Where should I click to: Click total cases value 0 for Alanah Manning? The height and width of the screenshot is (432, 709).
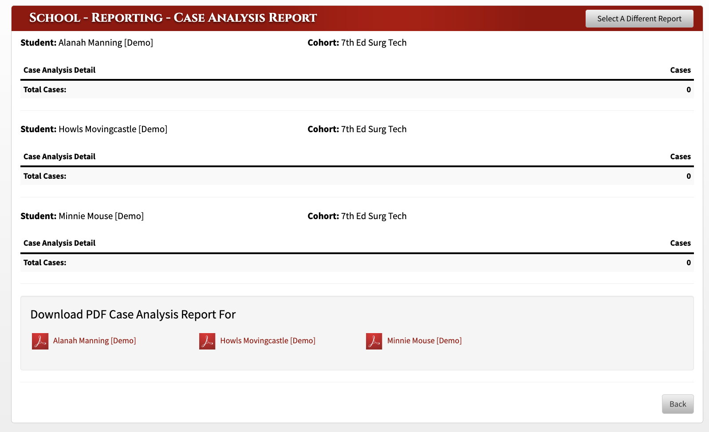click(689, 90)
